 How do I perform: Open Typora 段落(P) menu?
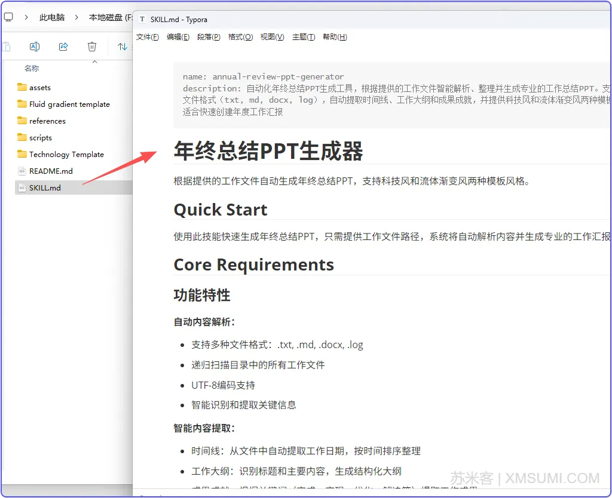click(x=209, y=37)
